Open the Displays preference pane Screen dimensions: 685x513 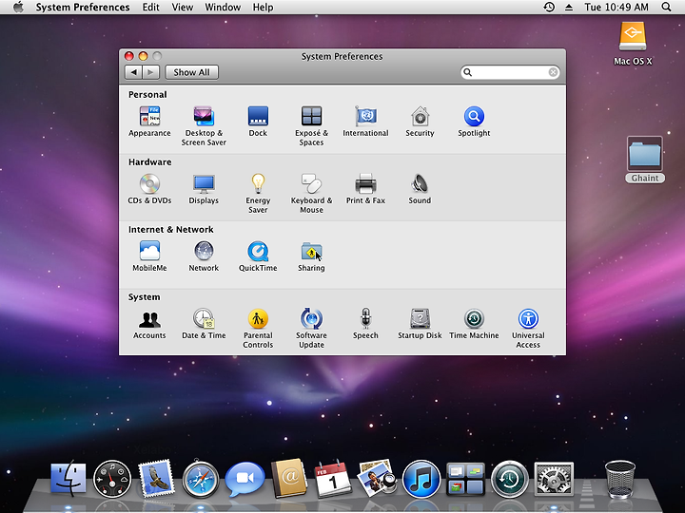pyautogui.click(x=204, y=189)
